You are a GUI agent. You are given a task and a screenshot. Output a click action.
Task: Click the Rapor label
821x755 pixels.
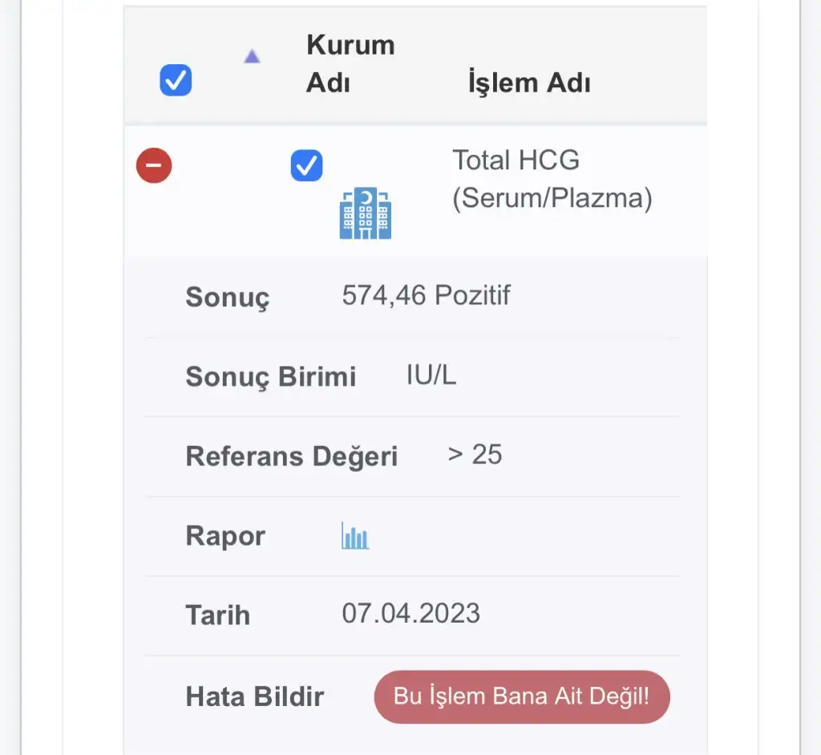click(x=225, y=536)
